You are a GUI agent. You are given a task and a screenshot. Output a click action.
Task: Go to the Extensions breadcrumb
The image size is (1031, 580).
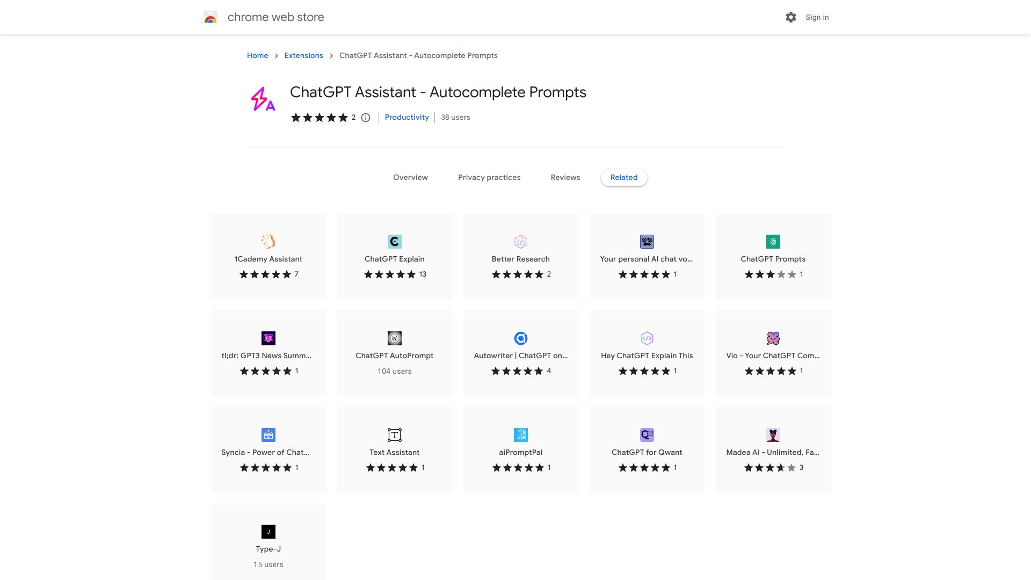tap(303, 55)
